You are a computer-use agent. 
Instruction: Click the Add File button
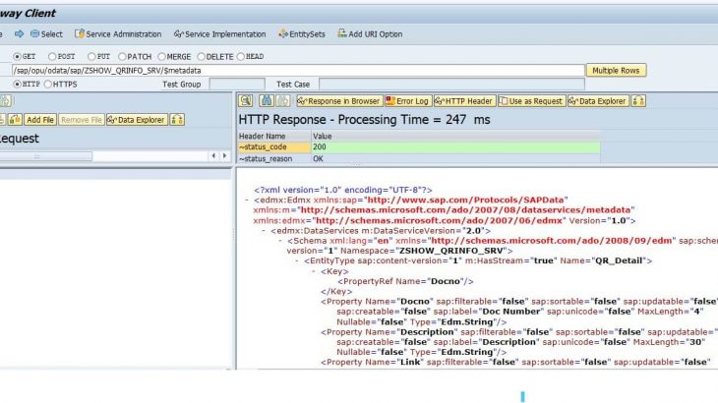pyautogui.click(x=40, y=120)
